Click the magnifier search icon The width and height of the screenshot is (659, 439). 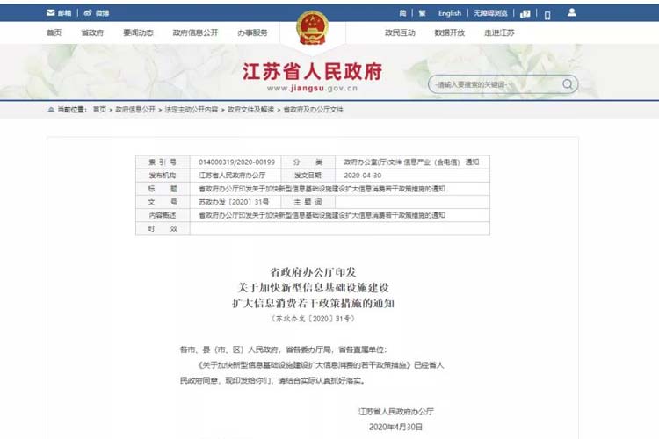click(x=567, y=84)
